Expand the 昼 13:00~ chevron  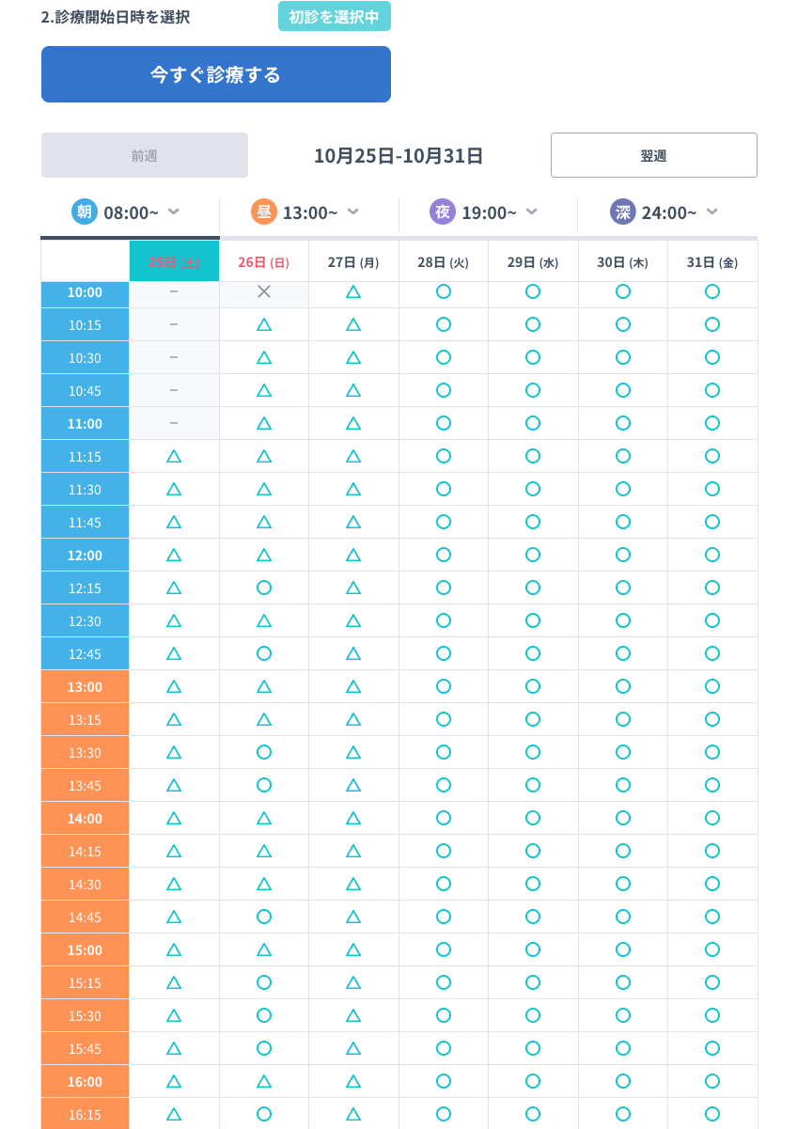[353, 212]
